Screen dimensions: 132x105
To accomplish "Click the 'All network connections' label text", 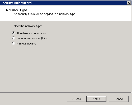I will tap(31, 33).
